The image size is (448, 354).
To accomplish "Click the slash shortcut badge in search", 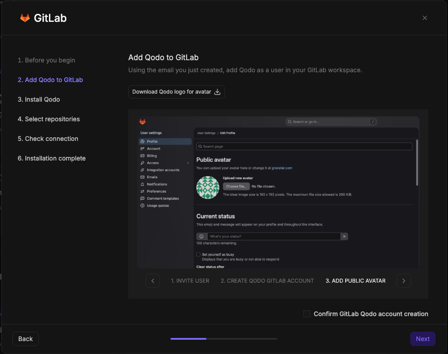I will [x=373, y=122].
